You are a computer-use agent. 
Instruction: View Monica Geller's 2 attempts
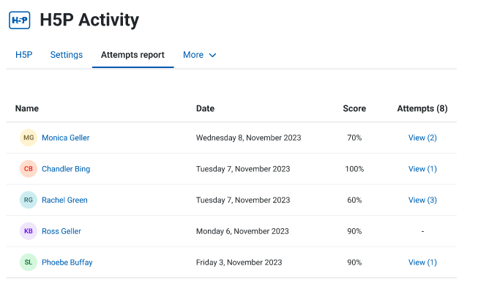coord(422,138)
